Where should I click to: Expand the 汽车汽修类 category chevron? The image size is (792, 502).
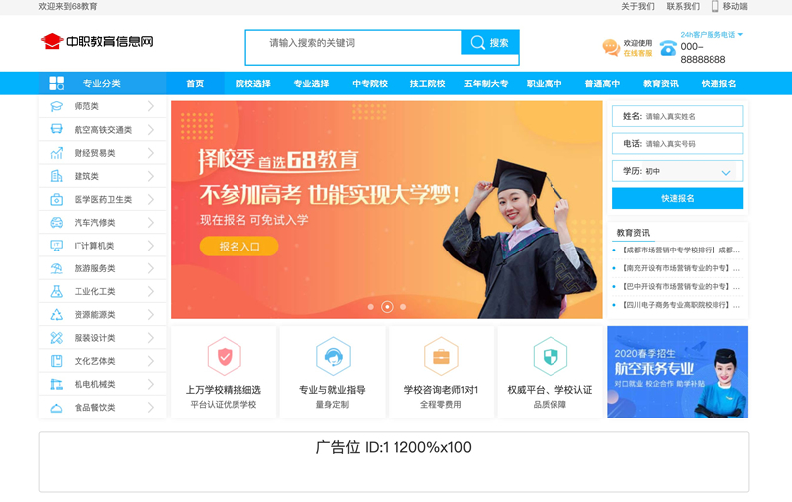150,223
